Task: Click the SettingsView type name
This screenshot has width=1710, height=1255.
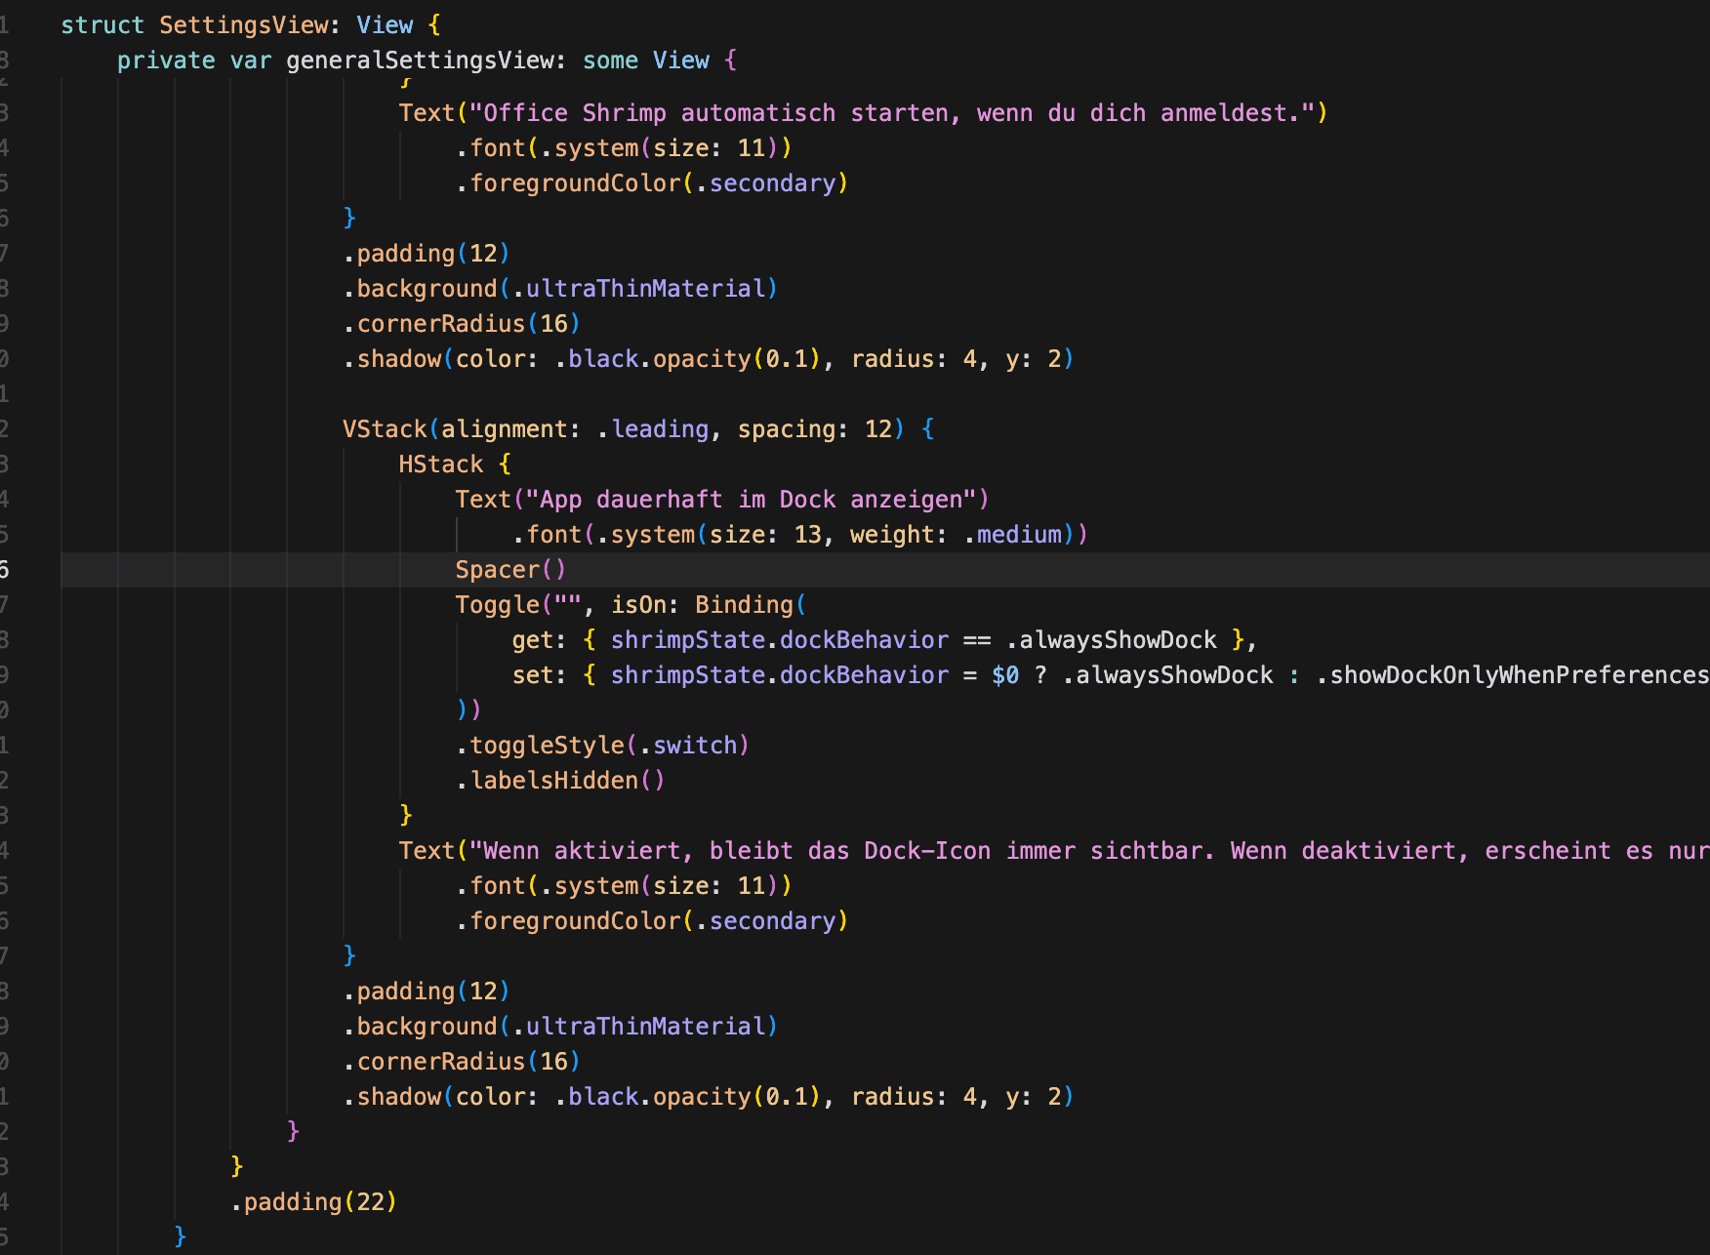Action: point(244,25)
